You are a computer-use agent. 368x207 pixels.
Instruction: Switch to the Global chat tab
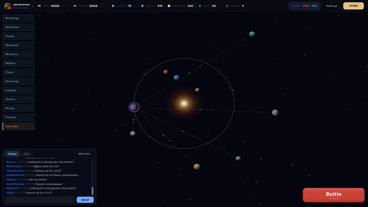tap(12, 154)
